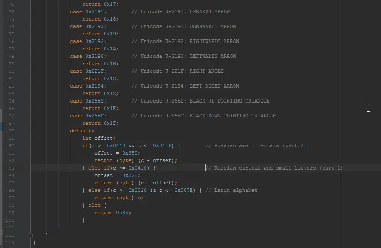Click line number 93 in the gutter

[x=11, y=168]
